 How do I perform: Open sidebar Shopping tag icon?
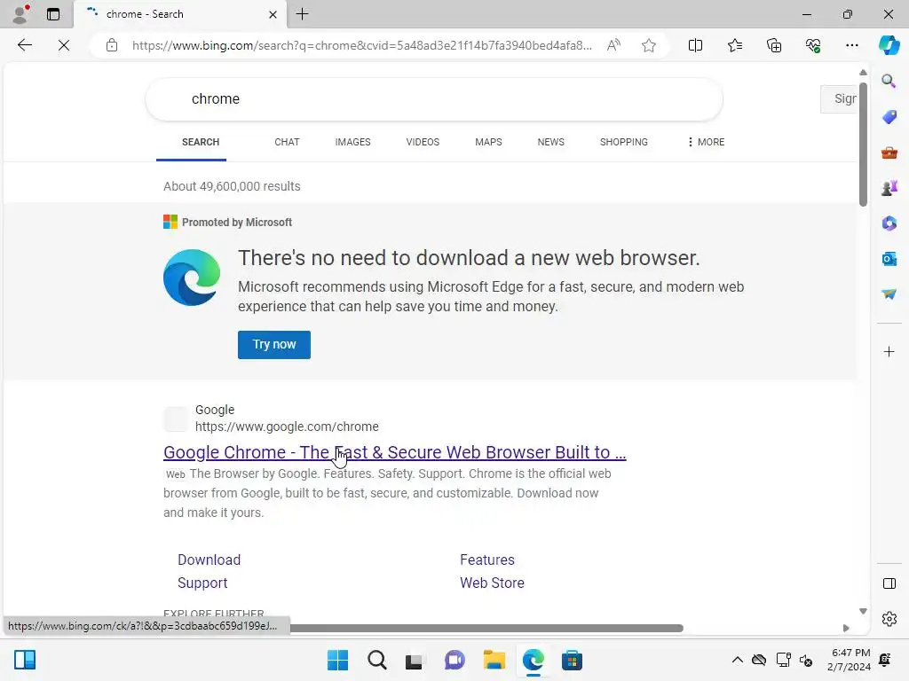click(x=889, y=117)
